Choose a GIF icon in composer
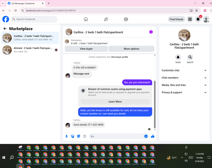The width and height of the screenshot is (212, 168). pyautogui.click(x=84, y=136)
